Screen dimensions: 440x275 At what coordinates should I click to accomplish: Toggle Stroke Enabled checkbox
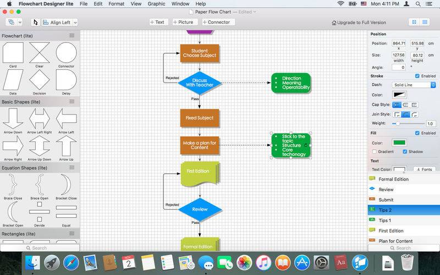point(417,76)
